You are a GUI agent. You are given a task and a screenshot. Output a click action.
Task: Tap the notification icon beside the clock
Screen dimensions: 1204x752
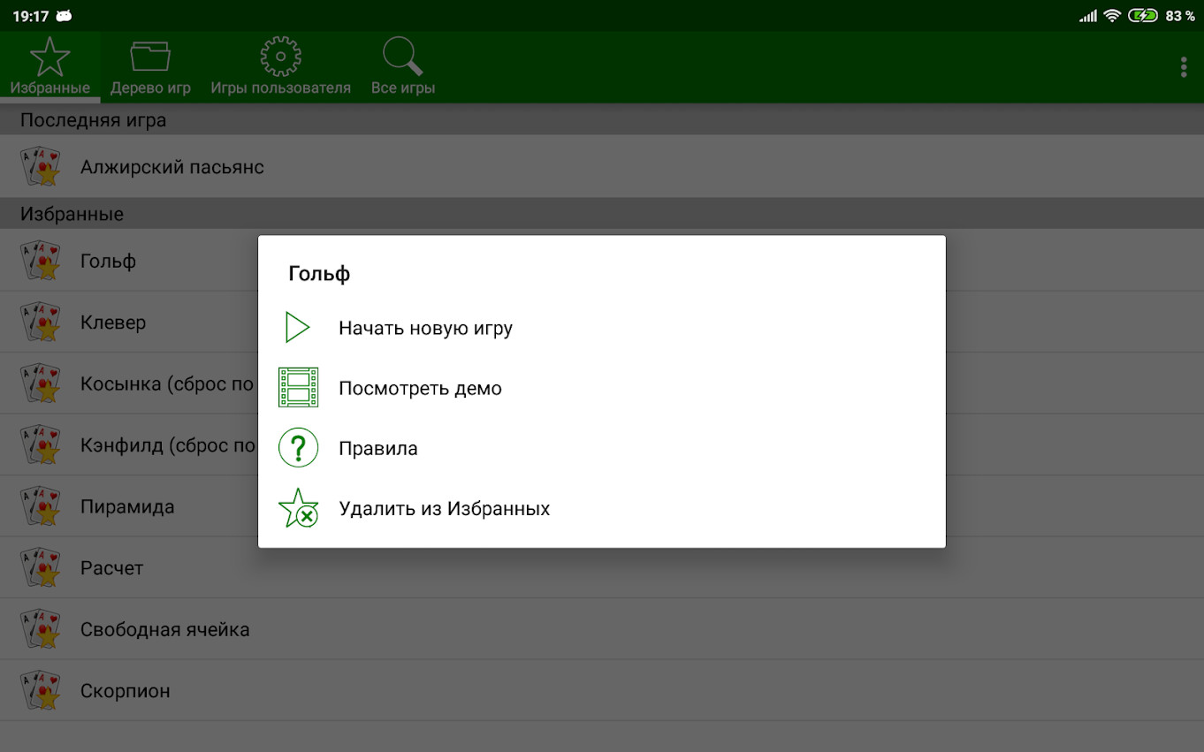tap(64, 16)
